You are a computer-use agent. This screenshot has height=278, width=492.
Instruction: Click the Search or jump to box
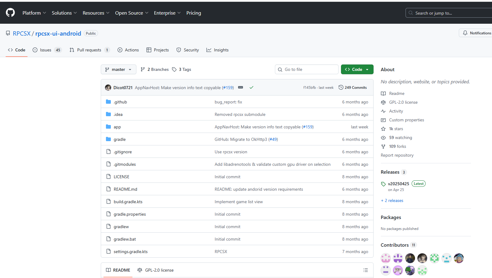(449, 13)
